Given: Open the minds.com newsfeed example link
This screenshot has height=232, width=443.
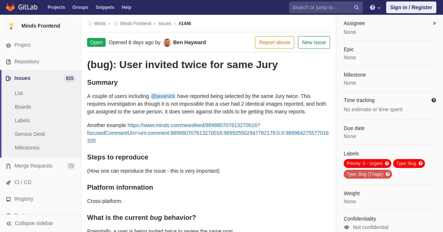Looking at the screenshot, I should pos(208,133).
